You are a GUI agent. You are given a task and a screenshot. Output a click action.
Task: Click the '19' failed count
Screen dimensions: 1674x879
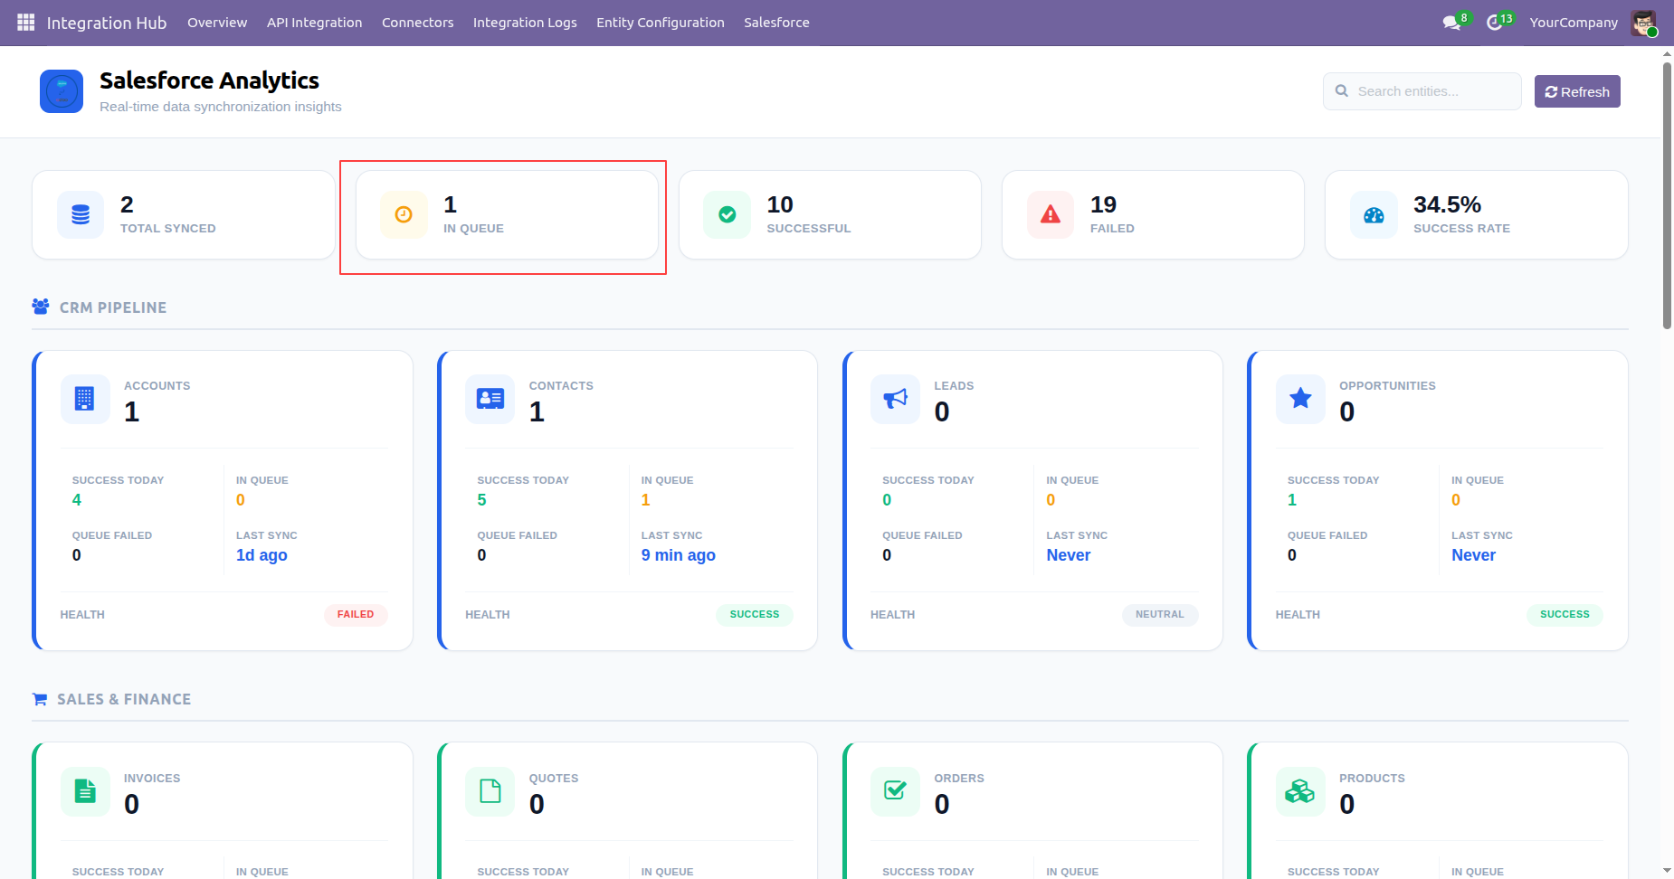[x=1103, y=205]
